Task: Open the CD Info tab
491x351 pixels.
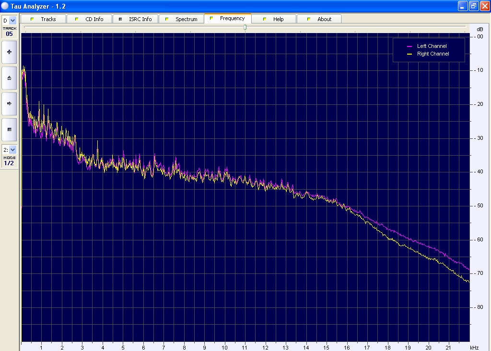Action: tap(94, 19)
